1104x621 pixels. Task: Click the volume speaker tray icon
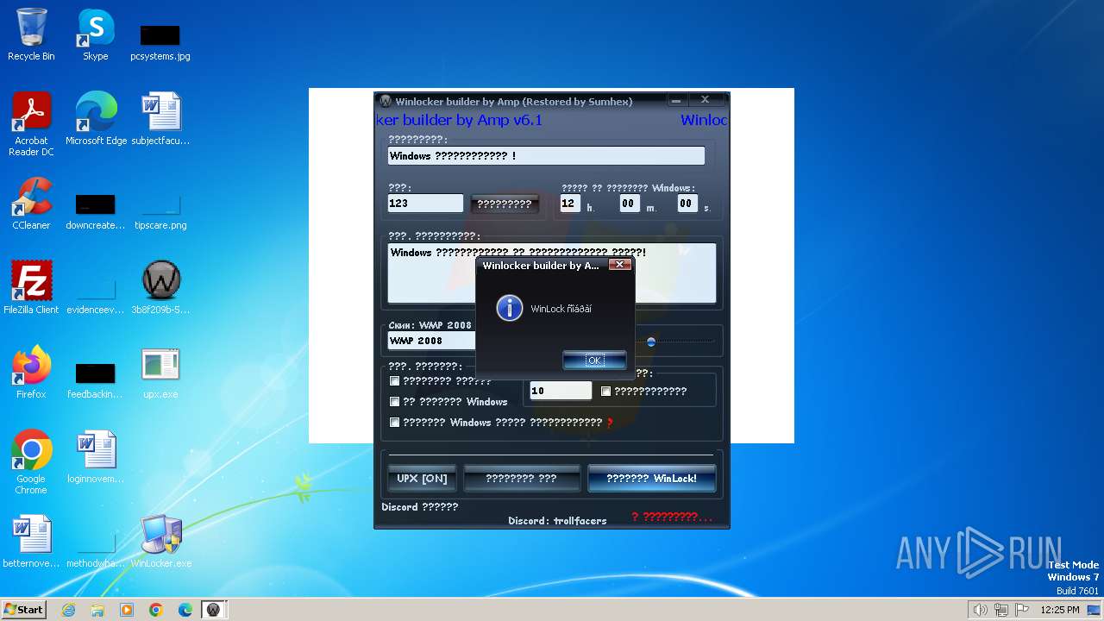980,610
